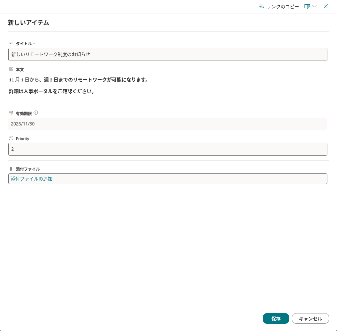Open the form edit icon menu
Viewport: 337px width, 331px height.
click(307, 6)
